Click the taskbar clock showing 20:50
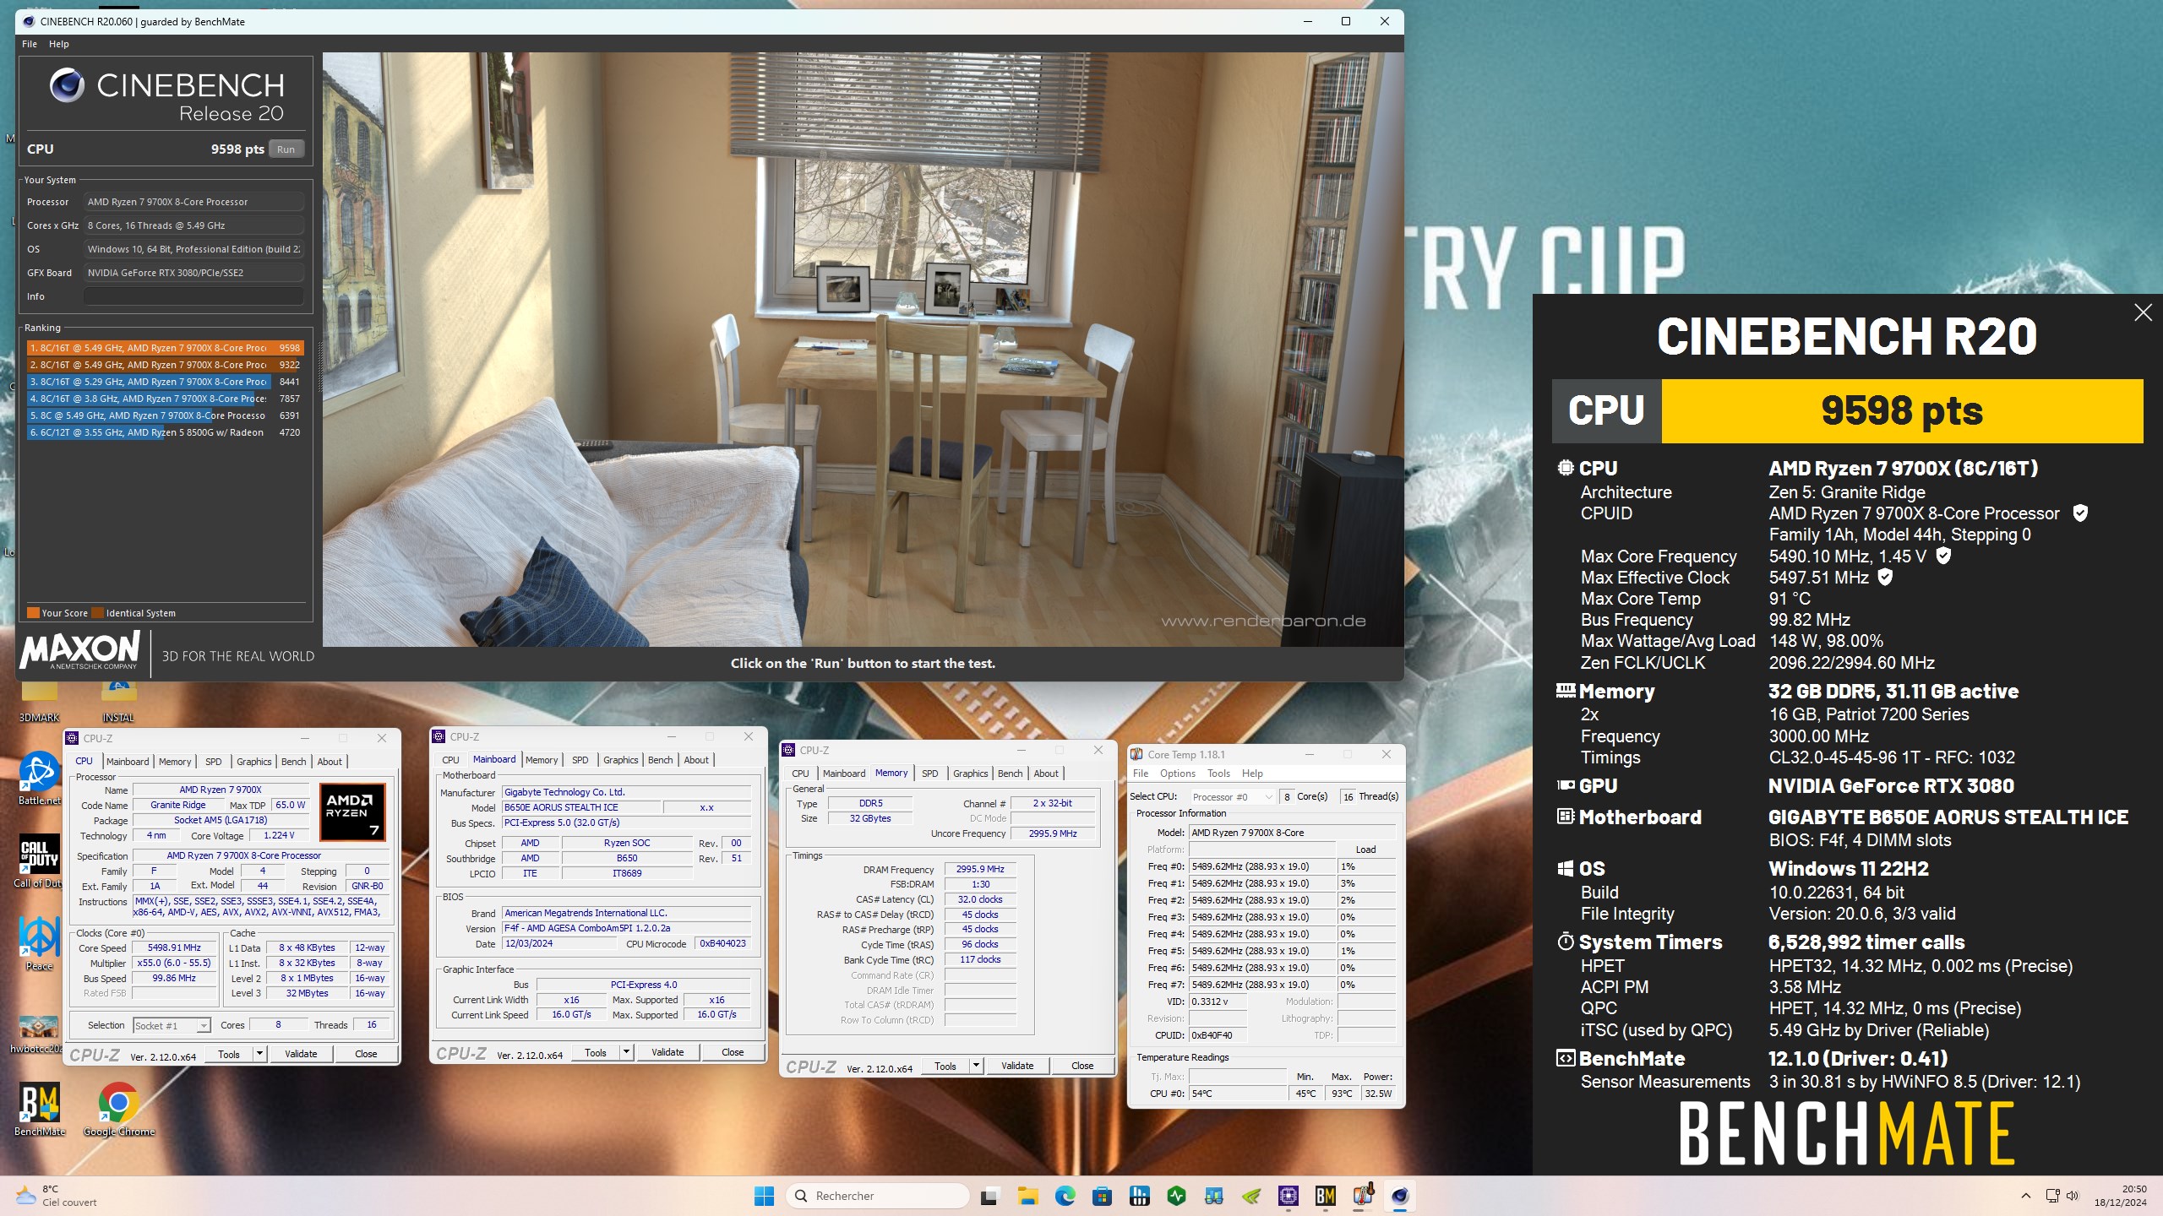This screenshot has height=1216, width=2163. 2121,1196
